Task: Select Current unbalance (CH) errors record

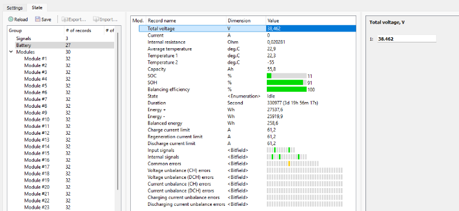Action: coord(247,184)
